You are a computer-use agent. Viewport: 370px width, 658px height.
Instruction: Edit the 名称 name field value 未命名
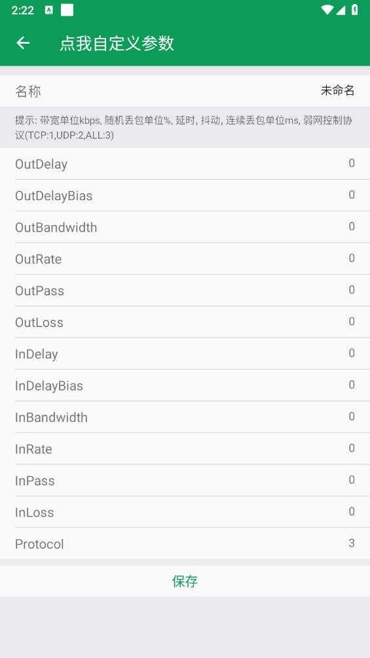click(x=338, y=91)
